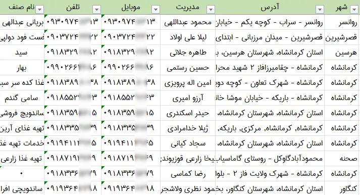Image resolution: width=360 pixels, height=195 pixels.
Task: Select mobile number cell starting ۰۹۱۸۵۵۲
Action: (x=131, y=98)
